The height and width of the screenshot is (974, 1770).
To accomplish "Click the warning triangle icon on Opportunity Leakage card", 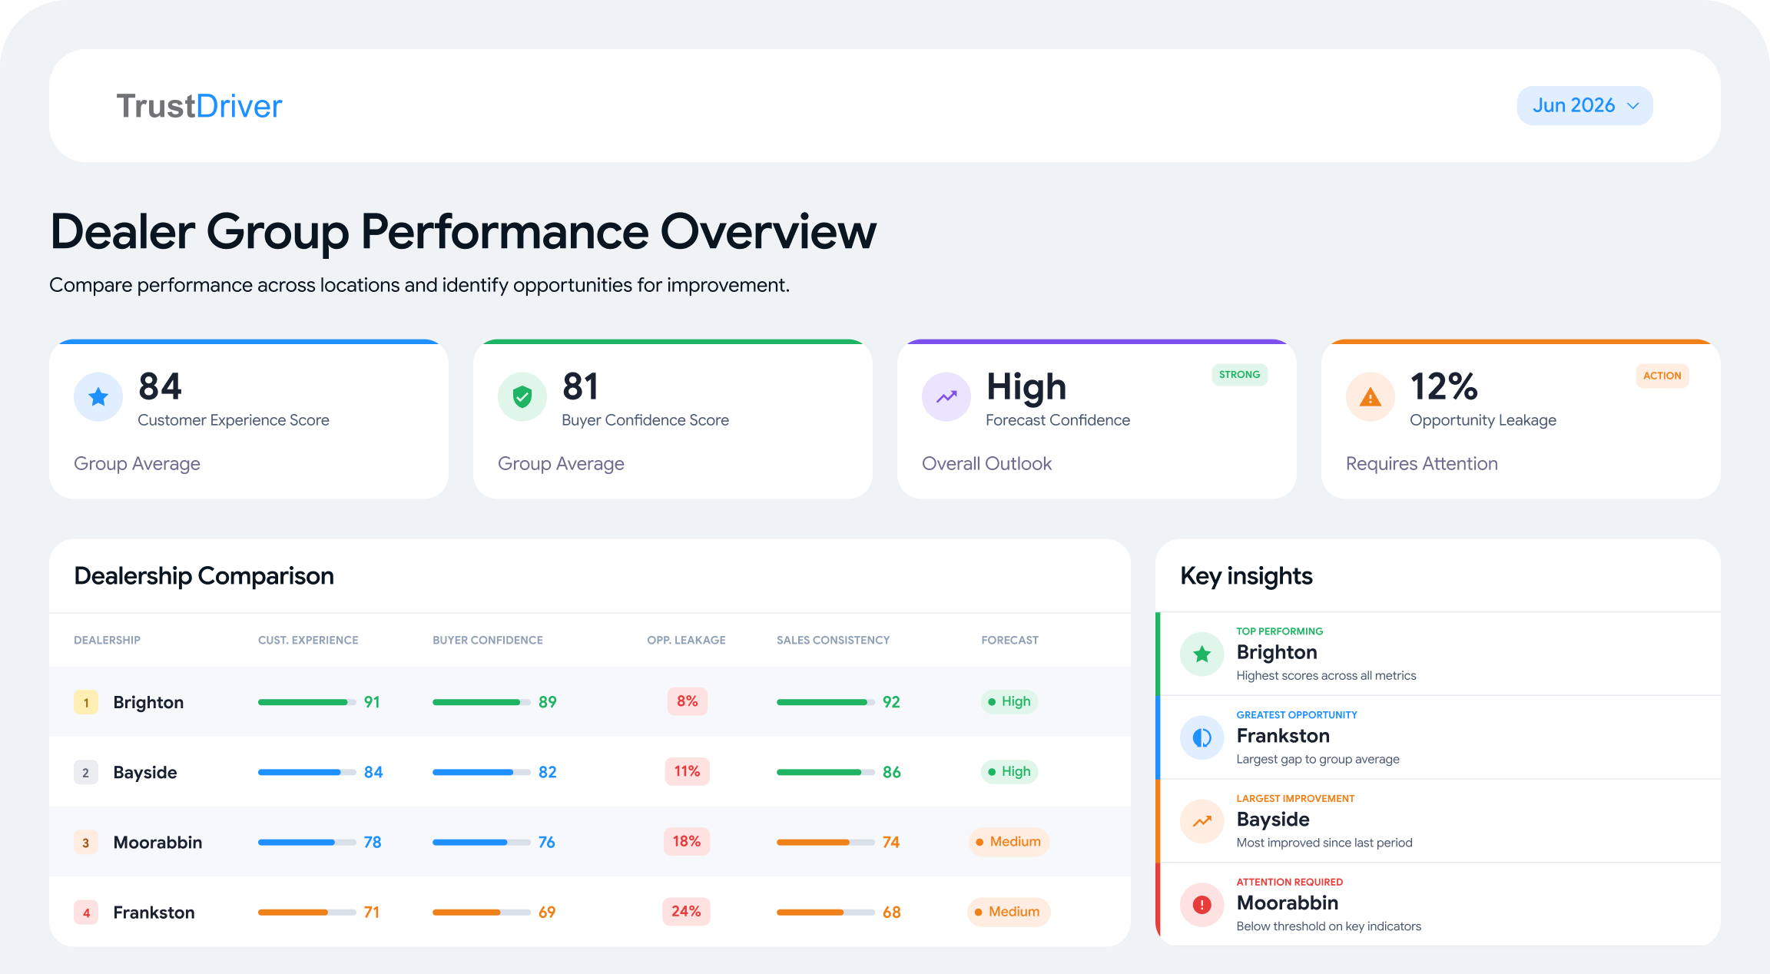I will coord(1371,396).
